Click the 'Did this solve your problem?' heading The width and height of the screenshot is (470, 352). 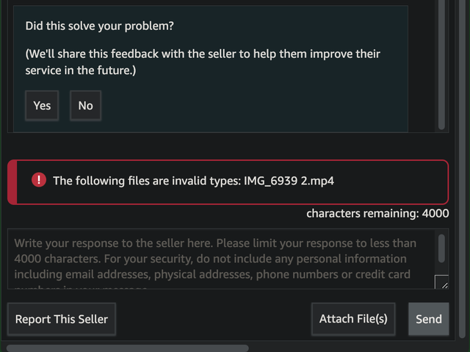coord(99,26)
